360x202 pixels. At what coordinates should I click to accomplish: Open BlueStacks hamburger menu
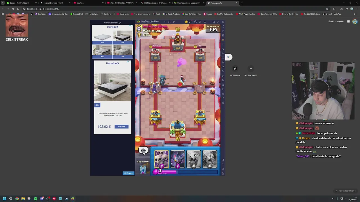pyautogui.click(x=204, y=22)
